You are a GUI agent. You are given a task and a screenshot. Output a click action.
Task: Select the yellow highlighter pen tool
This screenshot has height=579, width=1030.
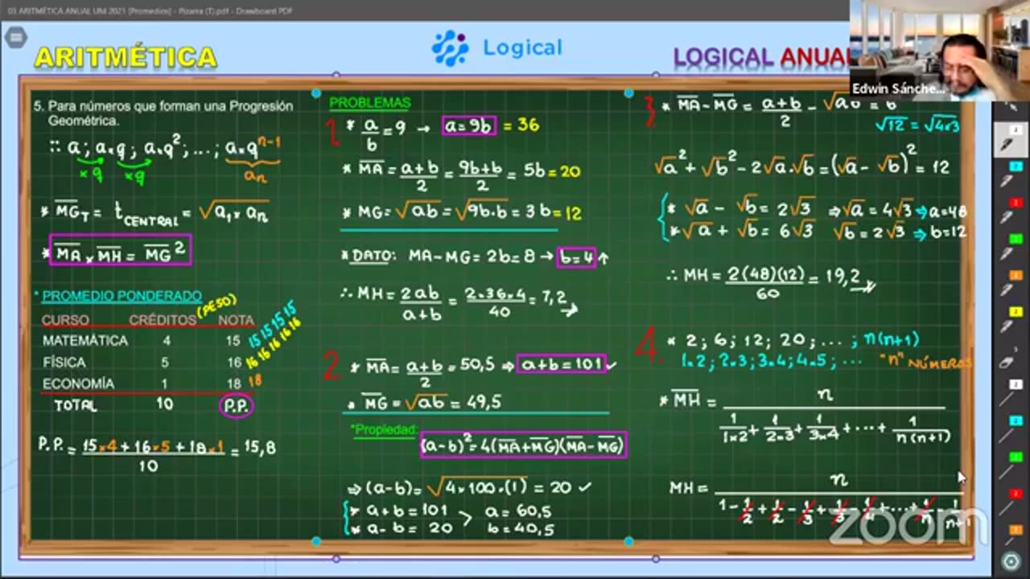1010,319
